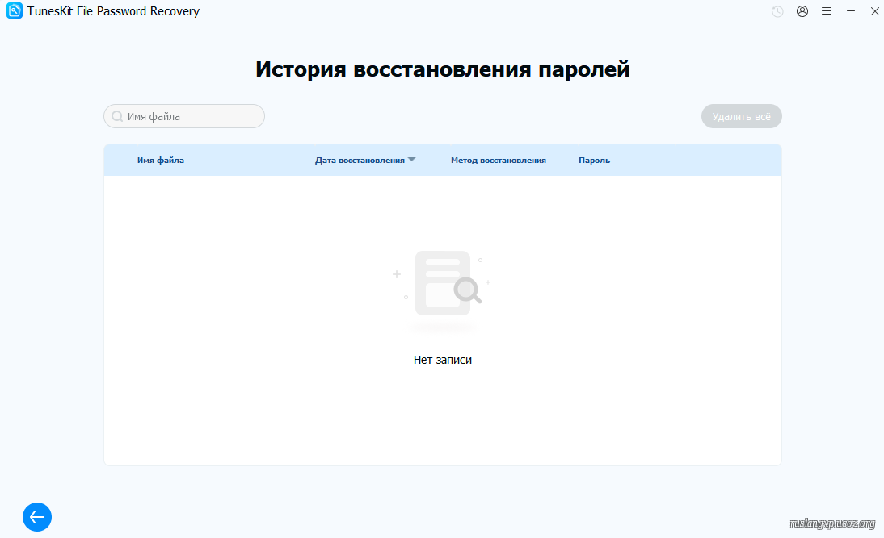This screenshot has height=538, width=884.
Task: Minimize the TunesKit window
Action: 851,11
